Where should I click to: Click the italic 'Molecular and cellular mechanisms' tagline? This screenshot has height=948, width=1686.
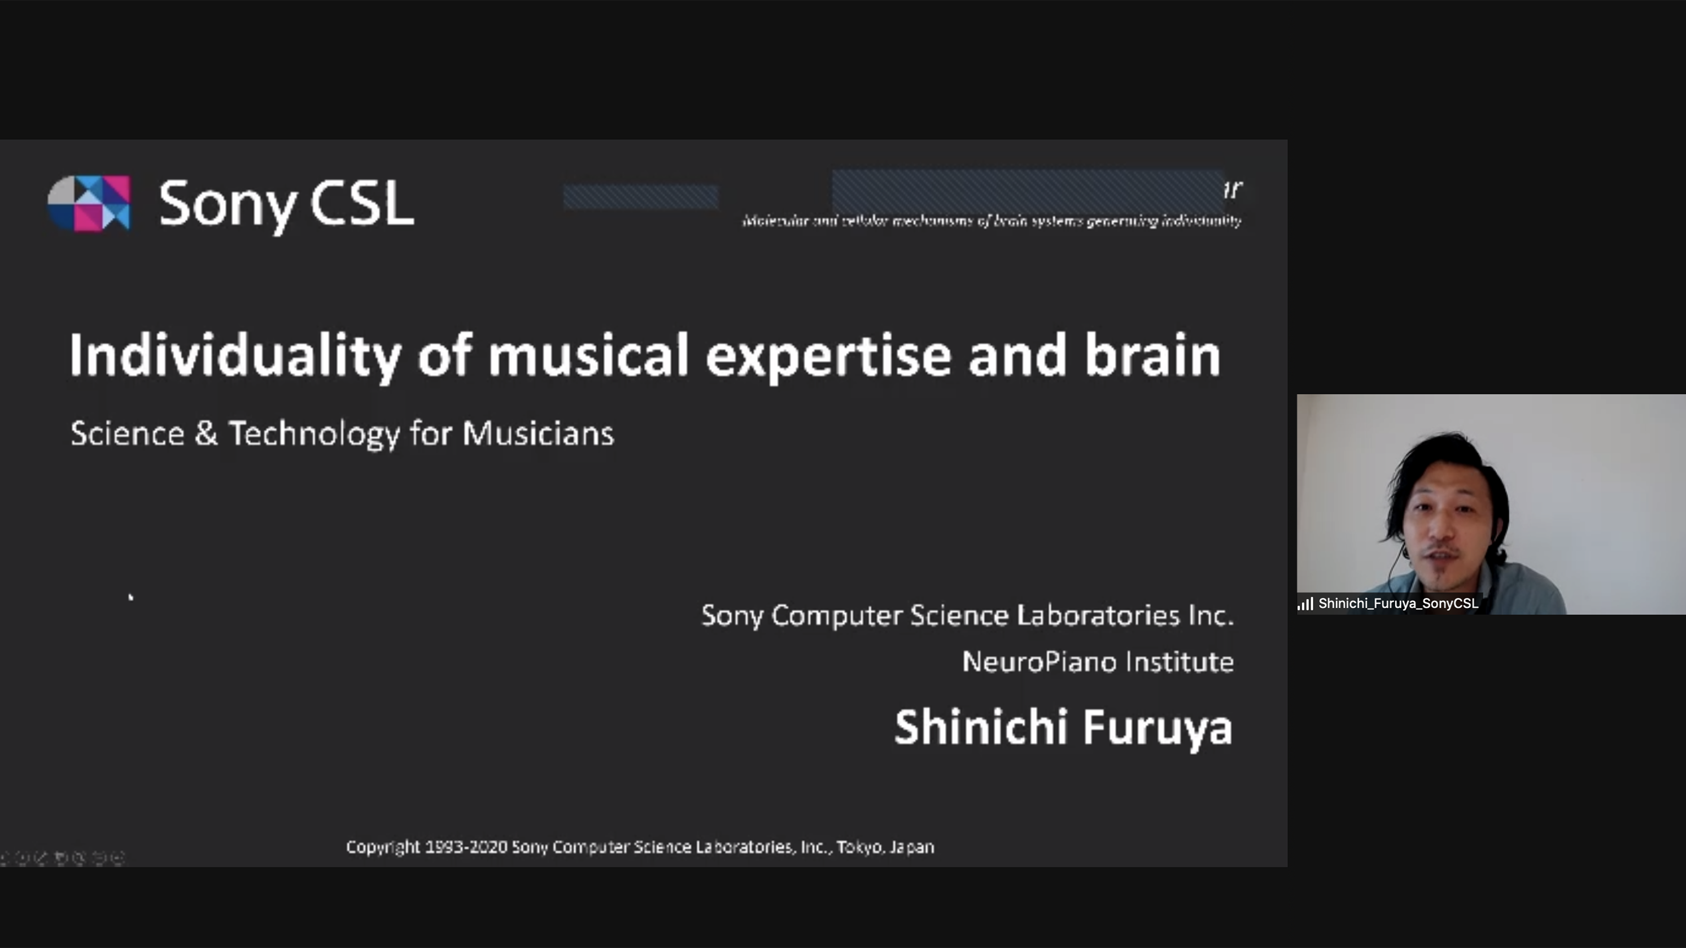[x=991, y=221]
